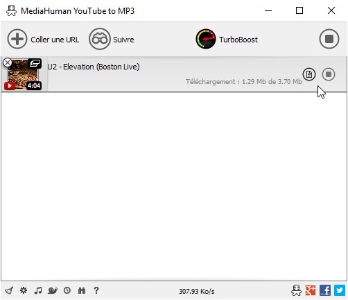Open MediaHuman website icon at bottom right
The width and height of the screenshot is (348, 300).
click(x=296, y=290)
